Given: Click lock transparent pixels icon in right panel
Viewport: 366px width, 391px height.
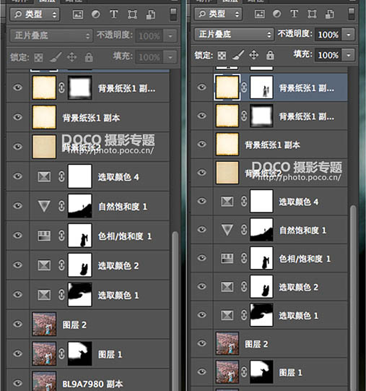Looking at the screenshot, I should click(222, 55).
